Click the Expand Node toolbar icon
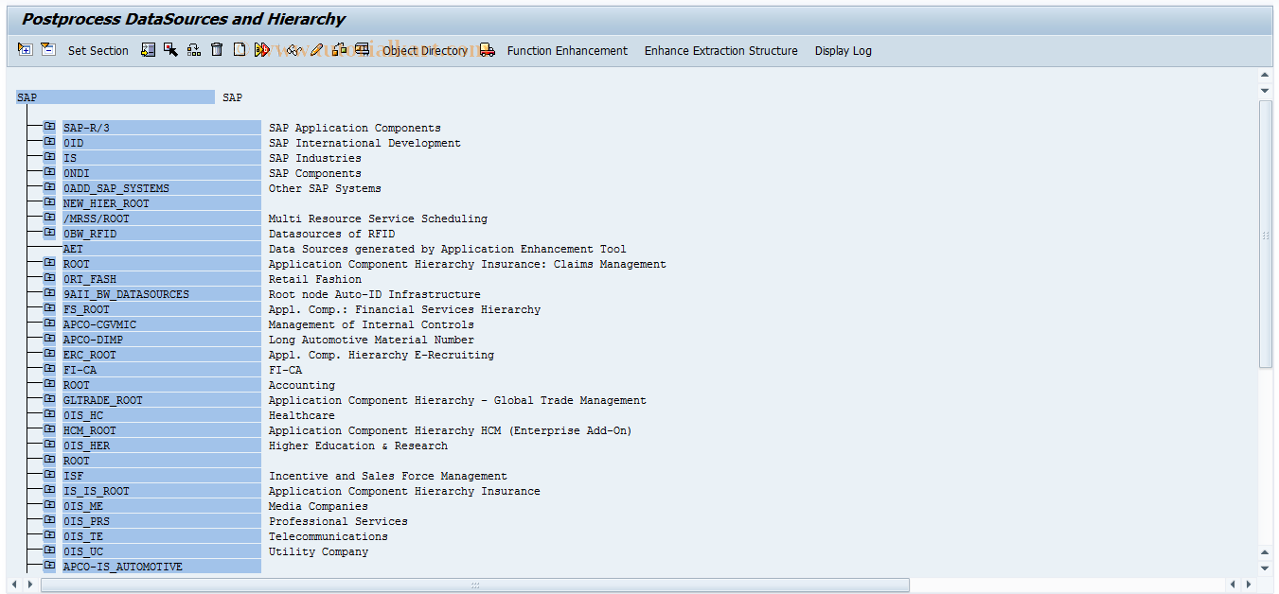 (x=25, y=50)
